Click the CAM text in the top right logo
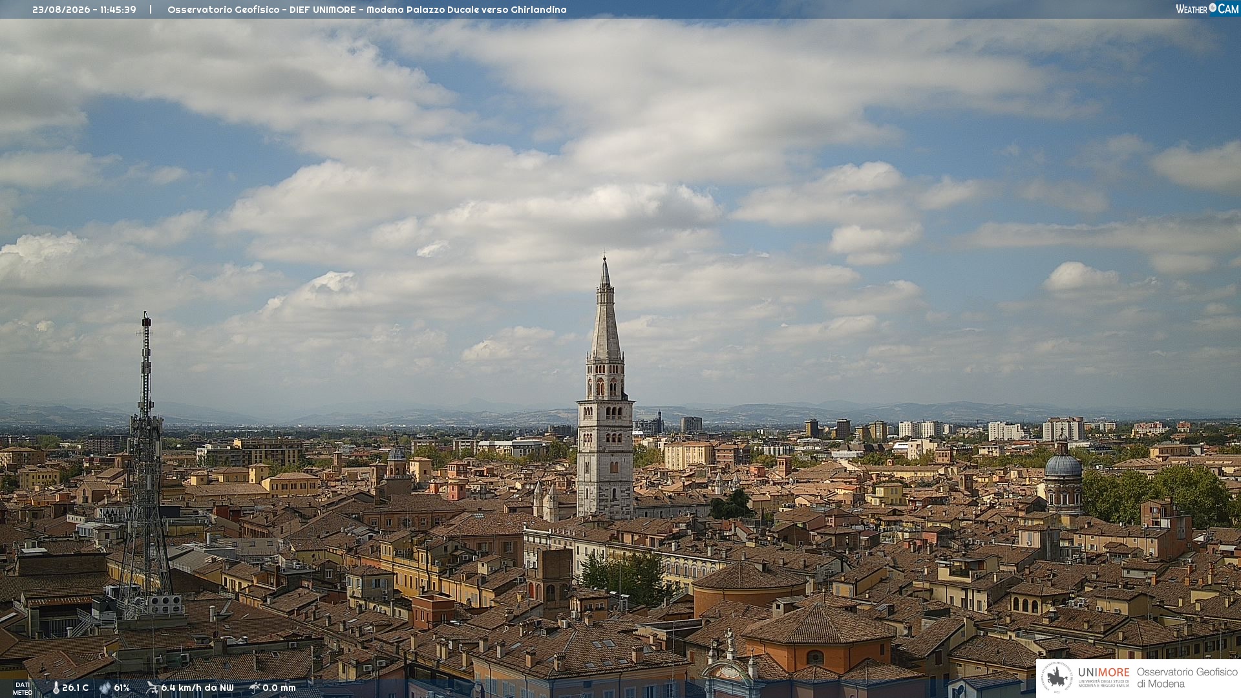Screen dimensions: 1241x698 point(1228,8)
